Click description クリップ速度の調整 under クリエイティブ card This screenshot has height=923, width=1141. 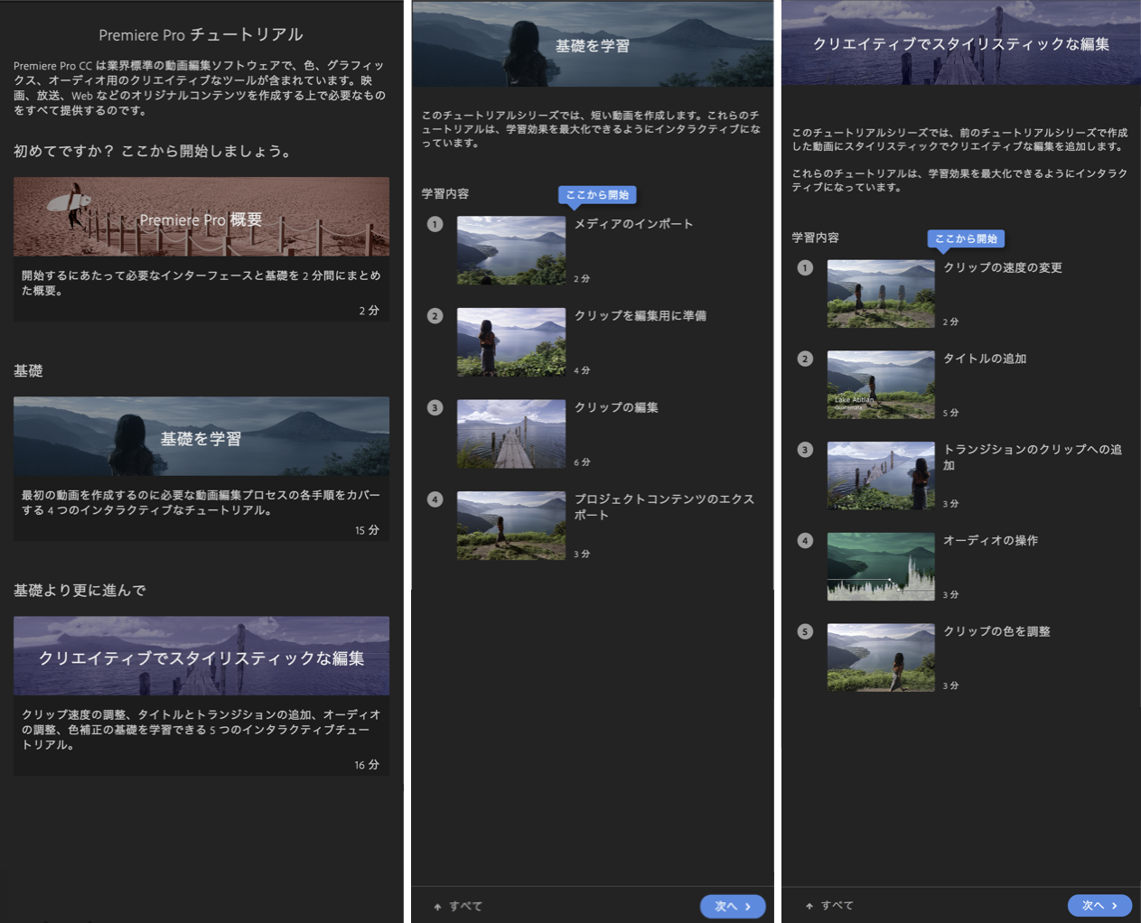(x=201, y=729)
